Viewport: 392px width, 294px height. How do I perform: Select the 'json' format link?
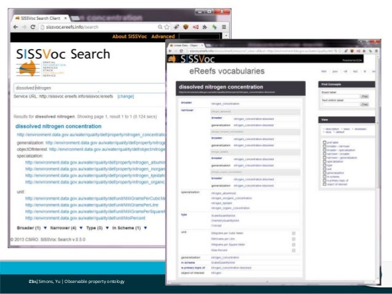[x=335, y=71]
